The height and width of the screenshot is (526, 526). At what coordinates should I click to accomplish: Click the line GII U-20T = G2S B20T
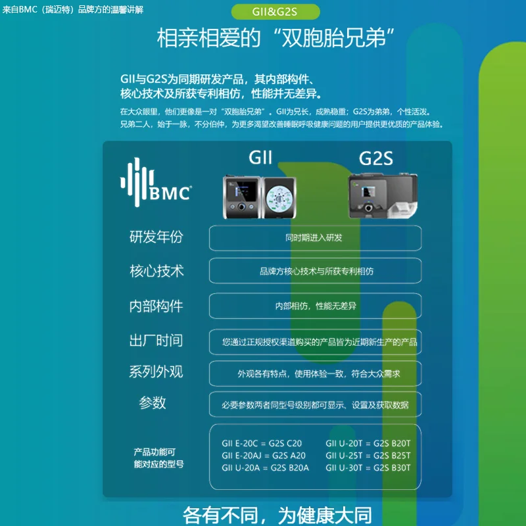(368, 443)
